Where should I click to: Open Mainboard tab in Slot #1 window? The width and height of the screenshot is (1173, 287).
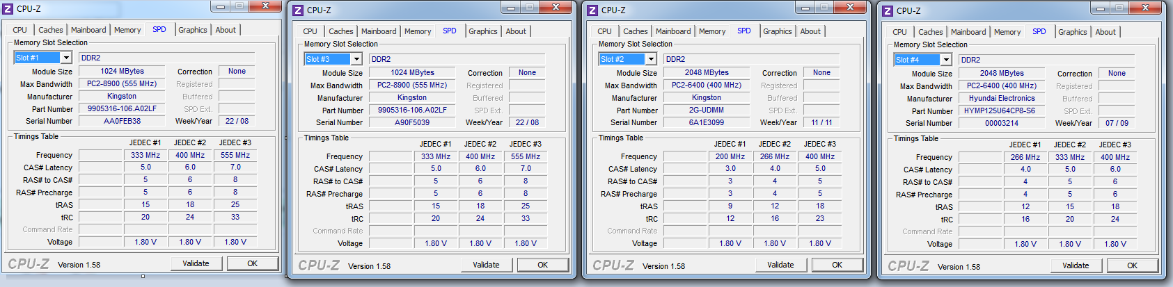(x=88, y=30)
